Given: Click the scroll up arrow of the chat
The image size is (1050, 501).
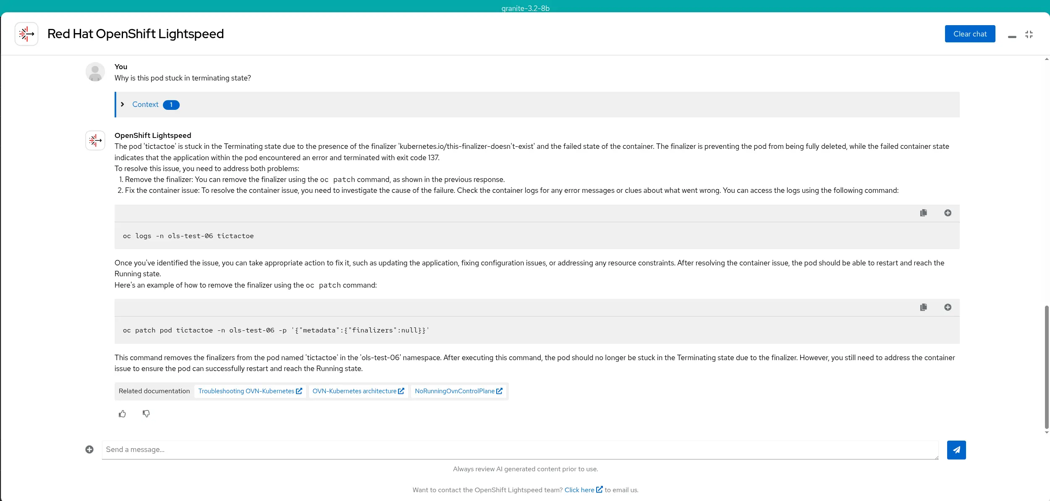Looking at the screenshot, I should [x=1047, y=59].
